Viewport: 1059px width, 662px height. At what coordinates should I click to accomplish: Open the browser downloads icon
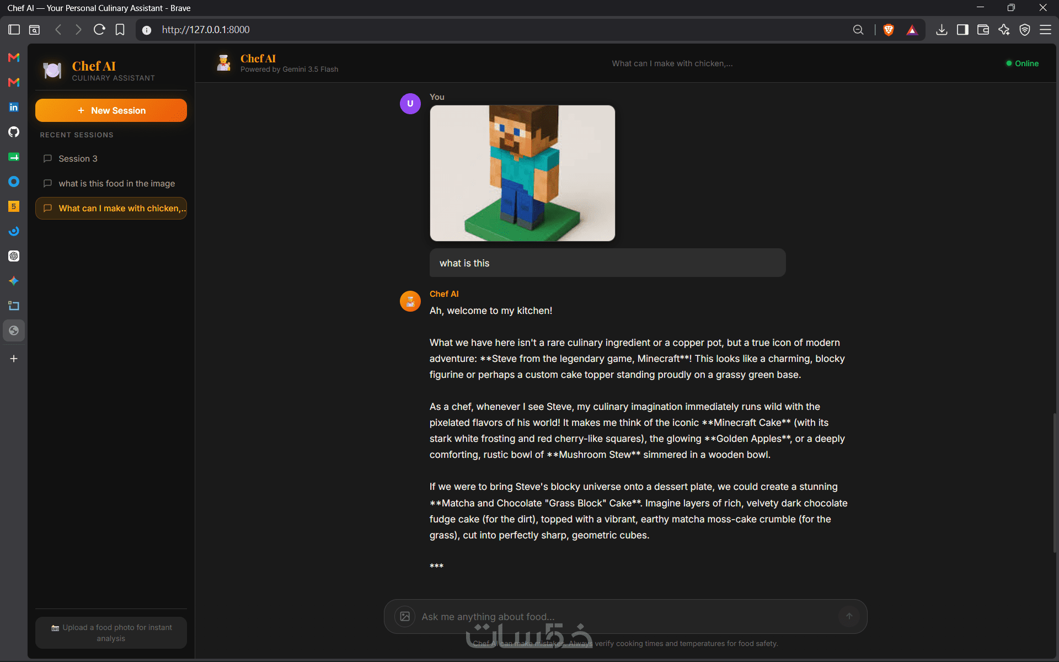[x=942, y=30]
